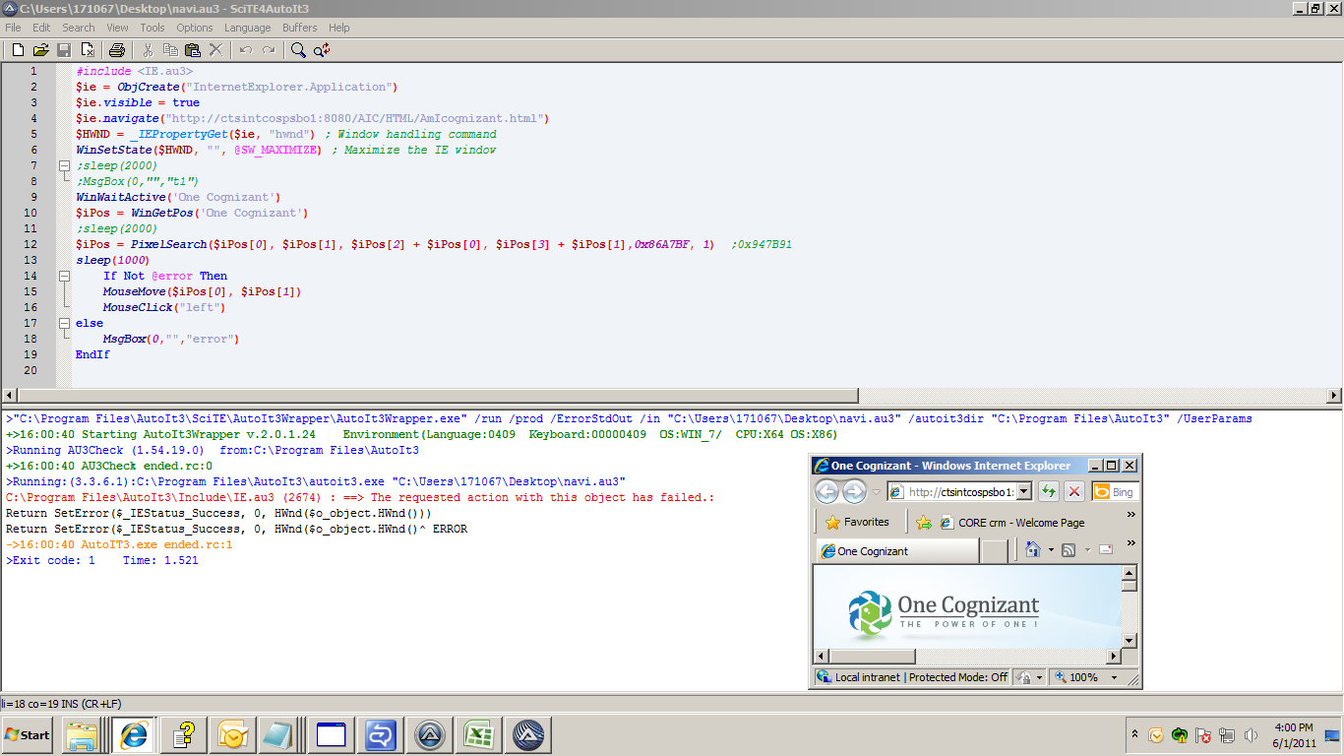Open the IE address bar dropdown
This screenshot has width=1344, height=756.
[1023, 491]
